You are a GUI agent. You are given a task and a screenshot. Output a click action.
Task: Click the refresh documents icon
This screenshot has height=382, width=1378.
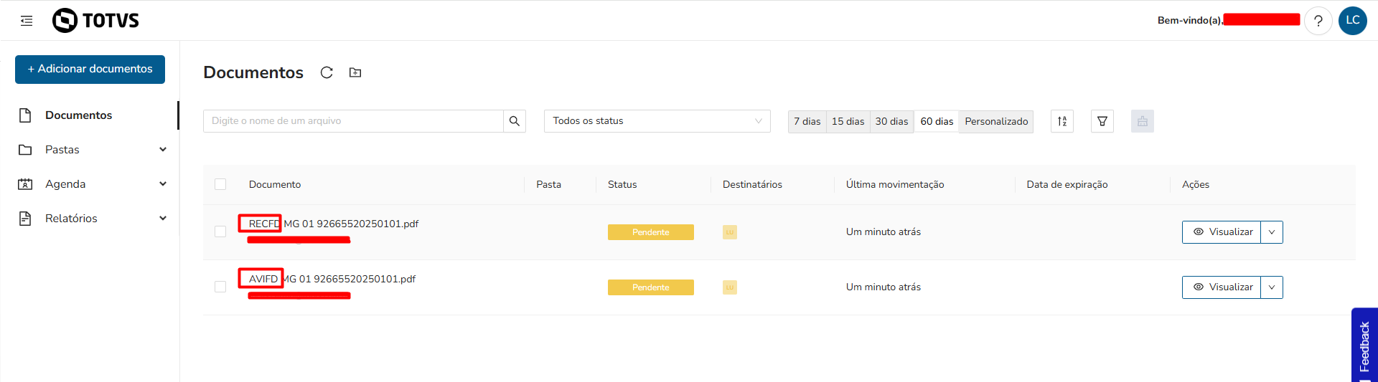(327, 72)
